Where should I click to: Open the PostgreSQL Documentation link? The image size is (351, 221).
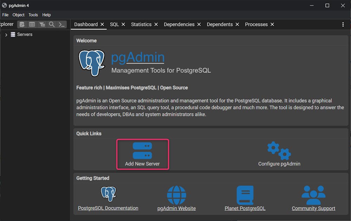pos(108,208)
